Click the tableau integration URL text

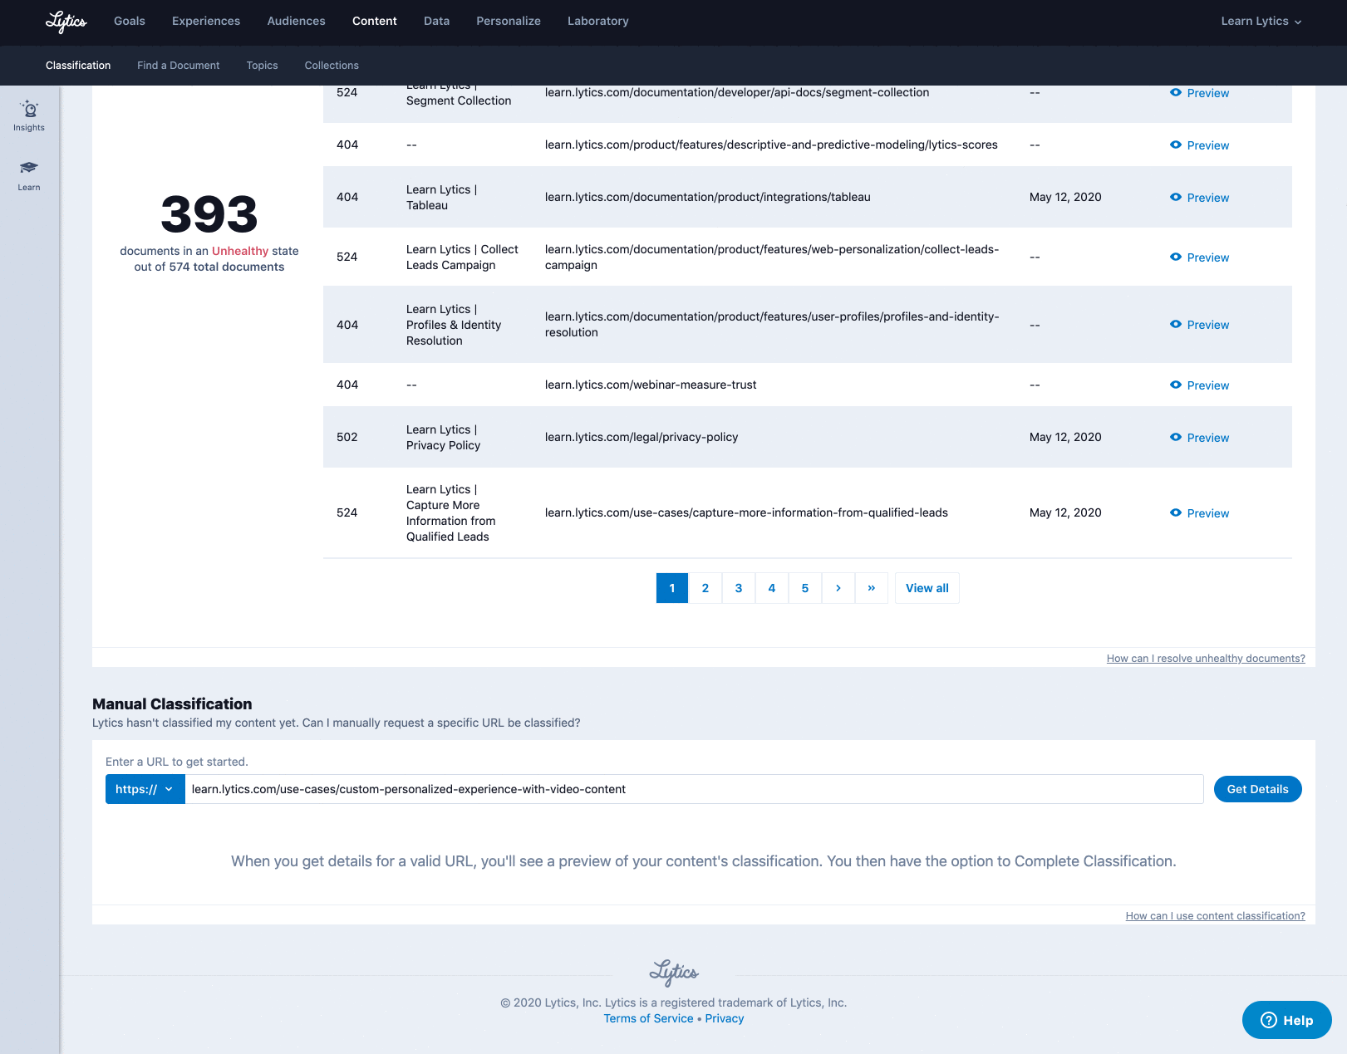tap(708, 197)
